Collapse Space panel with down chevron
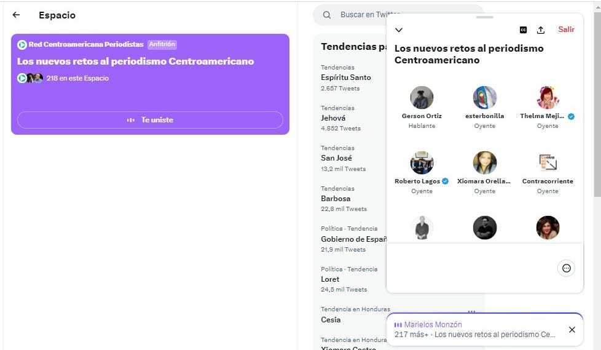Image resolution: width=601 pixels, height=350 pixels. 399,30
